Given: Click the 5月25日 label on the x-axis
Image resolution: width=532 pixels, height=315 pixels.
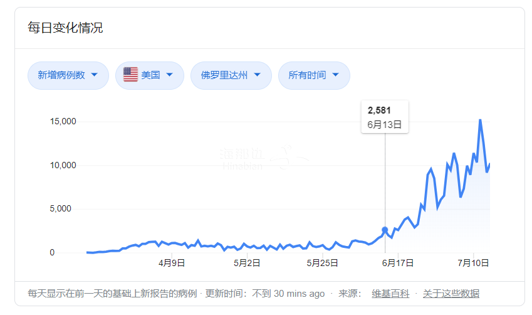Looking at the screenshot, I should [x=324, y=264].
